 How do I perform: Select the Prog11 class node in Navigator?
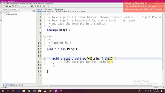[x=7, y=13]
